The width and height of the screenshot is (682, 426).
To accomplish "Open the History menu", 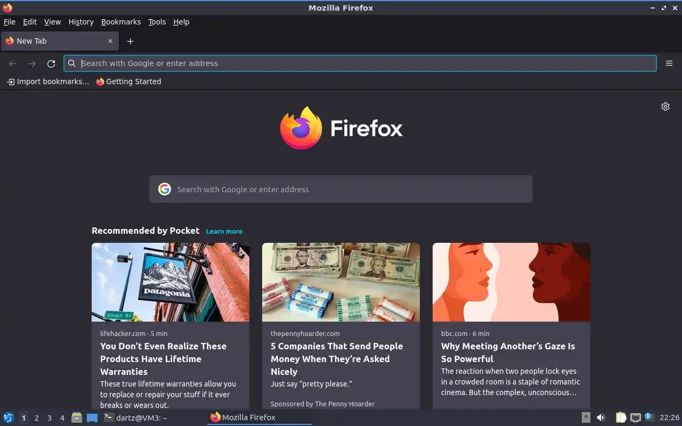I will point(81,22).
